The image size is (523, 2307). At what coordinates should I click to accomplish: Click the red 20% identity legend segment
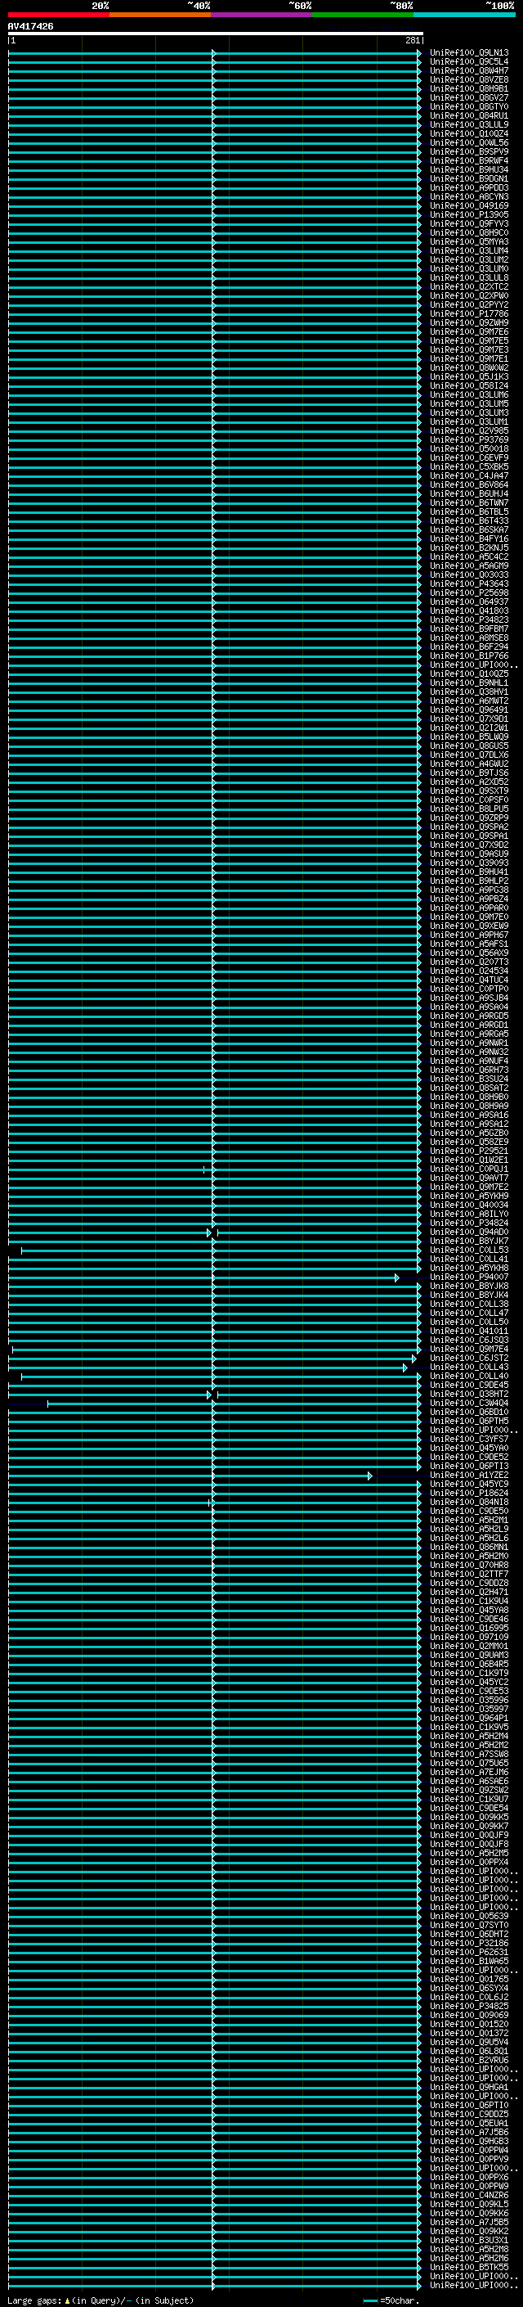click(59, 15)
